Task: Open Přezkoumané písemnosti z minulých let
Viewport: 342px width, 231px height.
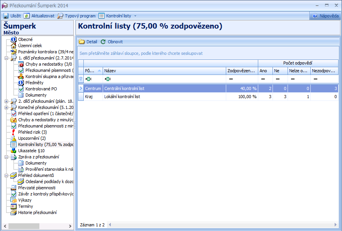Action: 46,126
